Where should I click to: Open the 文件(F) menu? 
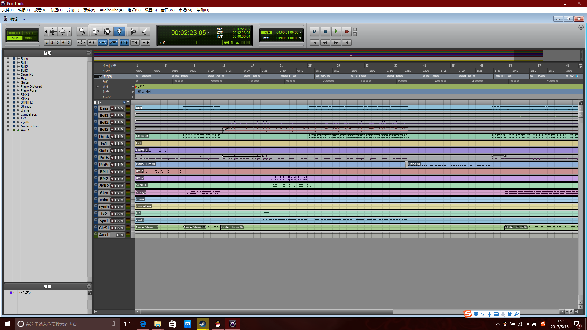[x=8, y=10]
